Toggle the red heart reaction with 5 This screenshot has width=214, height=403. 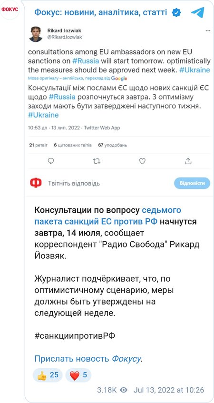78,375
